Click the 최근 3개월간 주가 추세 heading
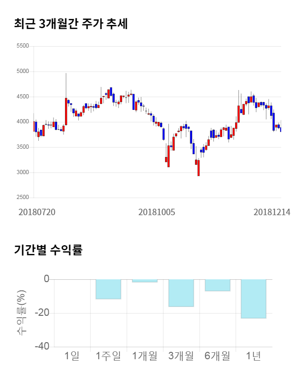Screen dimensions: 295x374 [x=71, y=24]
